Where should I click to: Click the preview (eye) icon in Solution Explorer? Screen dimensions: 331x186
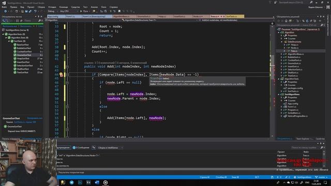point(320,21)
